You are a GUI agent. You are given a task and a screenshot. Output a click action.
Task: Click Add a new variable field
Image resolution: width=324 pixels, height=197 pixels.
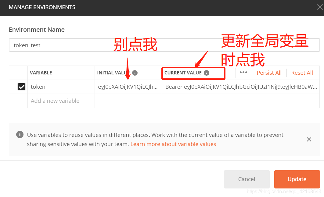coord(61,101)
